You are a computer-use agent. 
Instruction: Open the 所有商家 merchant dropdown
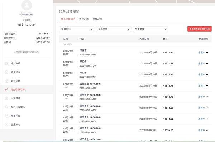coord(150,29)
